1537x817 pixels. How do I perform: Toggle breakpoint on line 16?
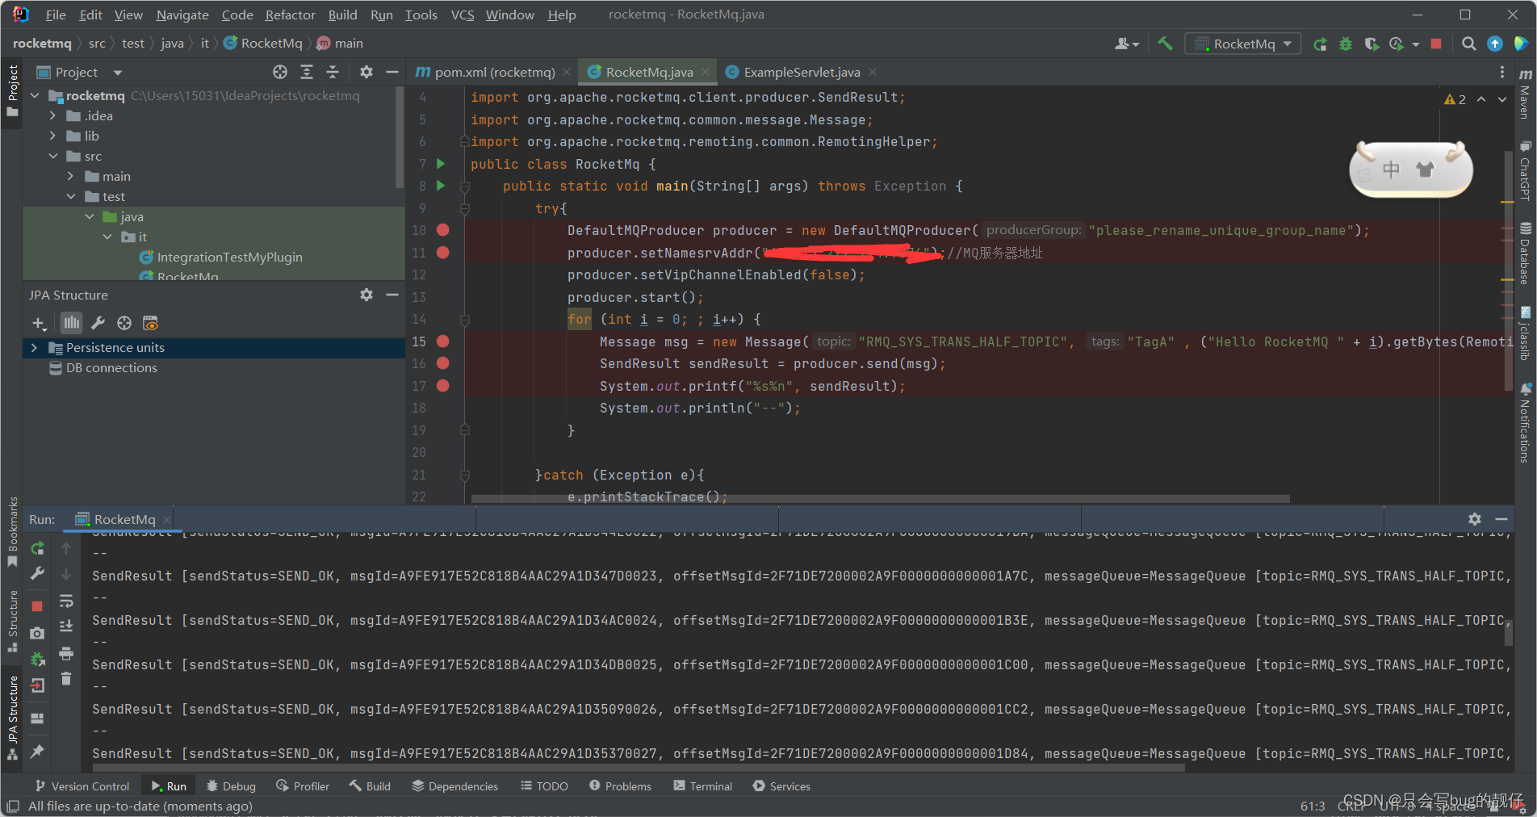coord(443,363)
